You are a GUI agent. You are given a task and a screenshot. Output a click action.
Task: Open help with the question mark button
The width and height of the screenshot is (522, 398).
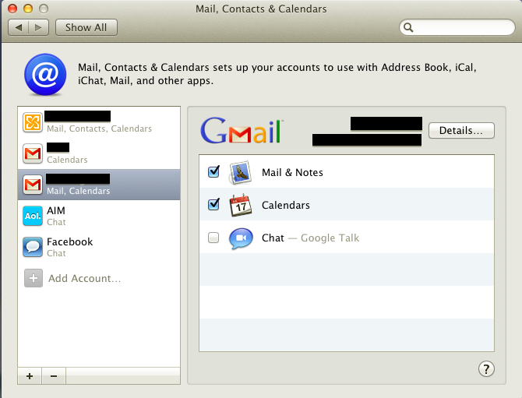[x=486, y=368]
